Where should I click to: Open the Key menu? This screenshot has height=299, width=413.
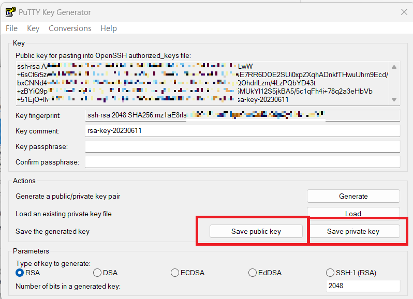pos(33,28)
